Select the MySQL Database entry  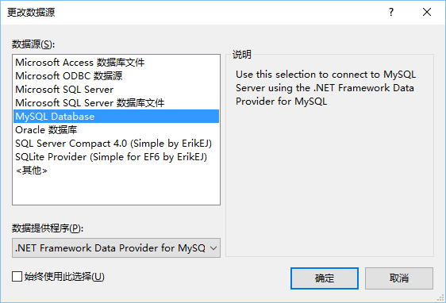pyautogui.click(x=117, y=117)
